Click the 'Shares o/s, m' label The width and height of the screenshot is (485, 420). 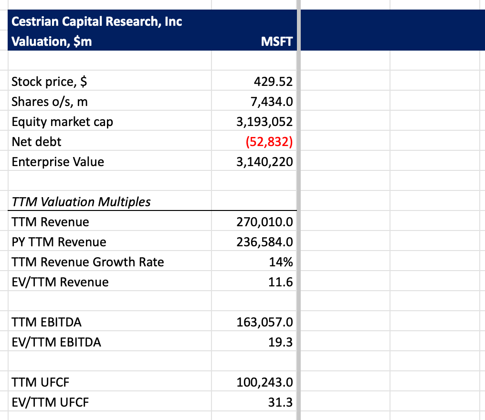[x=50, y=102]
